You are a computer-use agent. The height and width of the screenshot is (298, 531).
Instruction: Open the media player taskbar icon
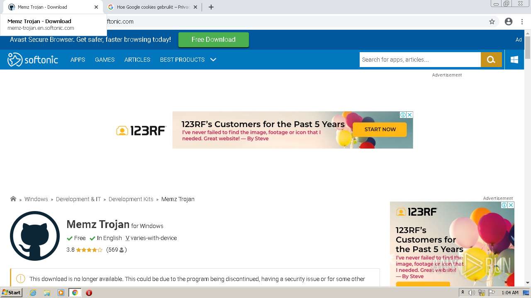tap(61, 293)
